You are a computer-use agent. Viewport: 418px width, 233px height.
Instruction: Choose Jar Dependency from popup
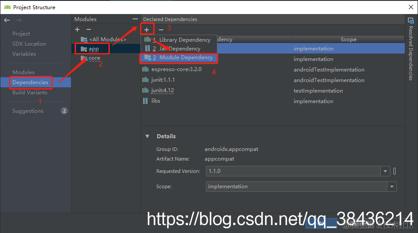179,48
